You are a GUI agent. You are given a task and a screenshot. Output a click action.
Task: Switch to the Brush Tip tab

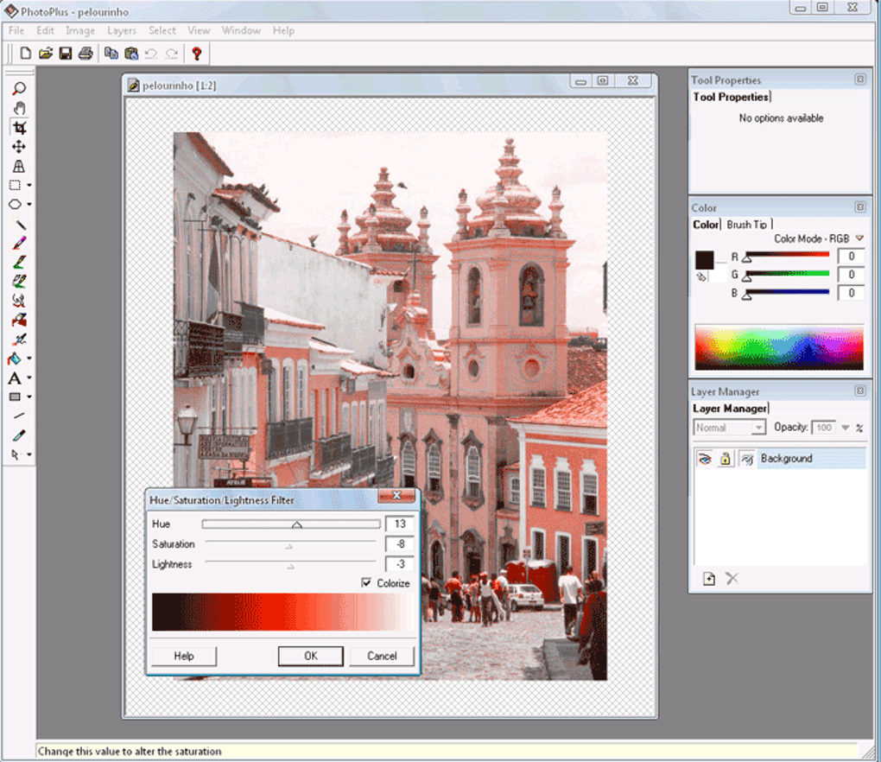(748, 224)
